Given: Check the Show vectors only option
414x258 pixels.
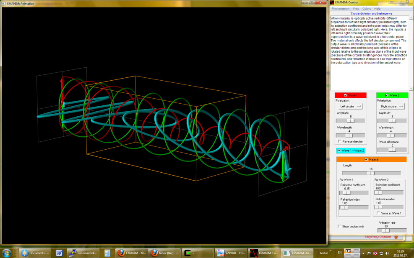Looking at the screenshot, I should coord(340,226).
